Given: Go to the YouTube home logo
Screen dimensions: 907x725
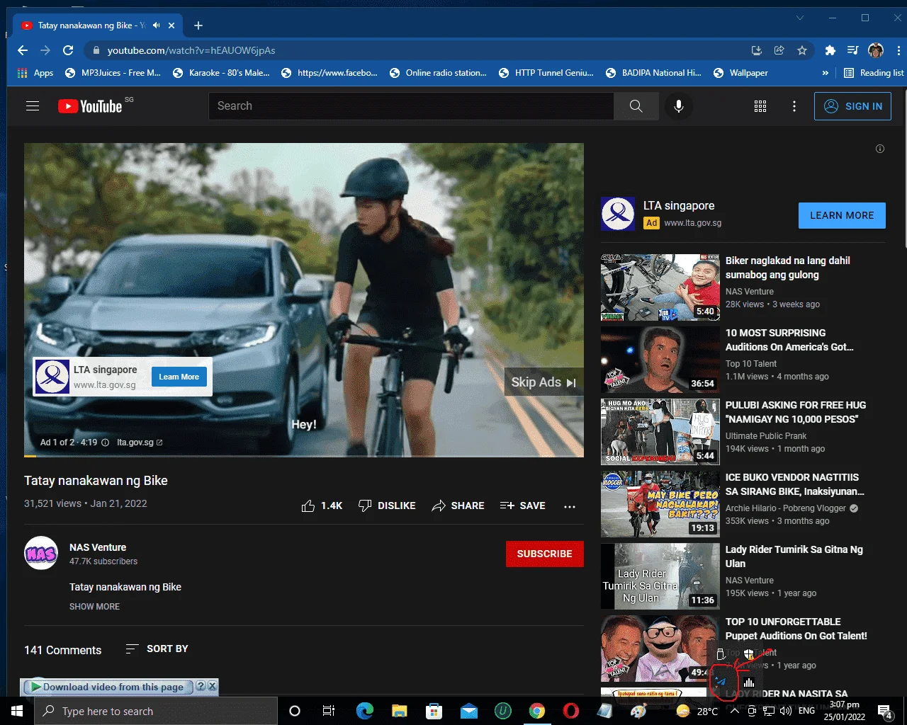Looking at the screenshot, I should [x=90, y=106].
